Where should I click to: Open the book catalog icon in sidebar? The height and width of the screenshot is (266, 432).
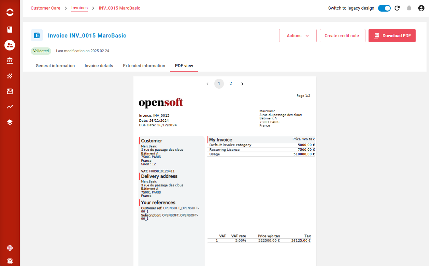(x=10, y=29)
